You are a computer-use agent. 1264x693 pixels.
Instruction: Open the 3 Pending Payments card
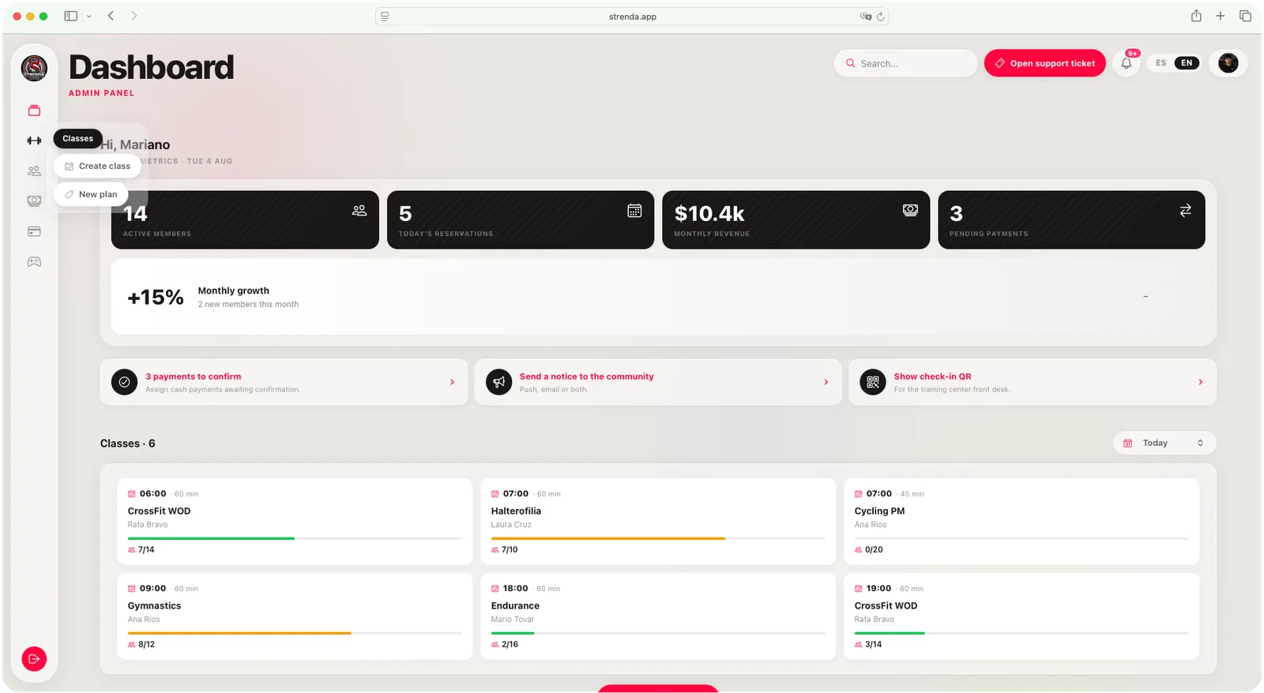tap(1071, 219)
